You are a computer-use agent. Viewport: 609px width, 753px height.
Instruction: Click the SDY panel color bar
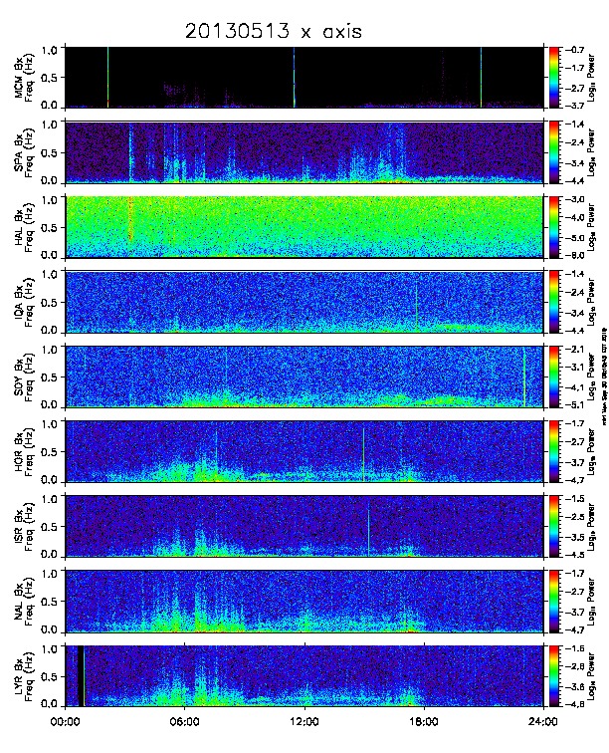pos(554,376)
